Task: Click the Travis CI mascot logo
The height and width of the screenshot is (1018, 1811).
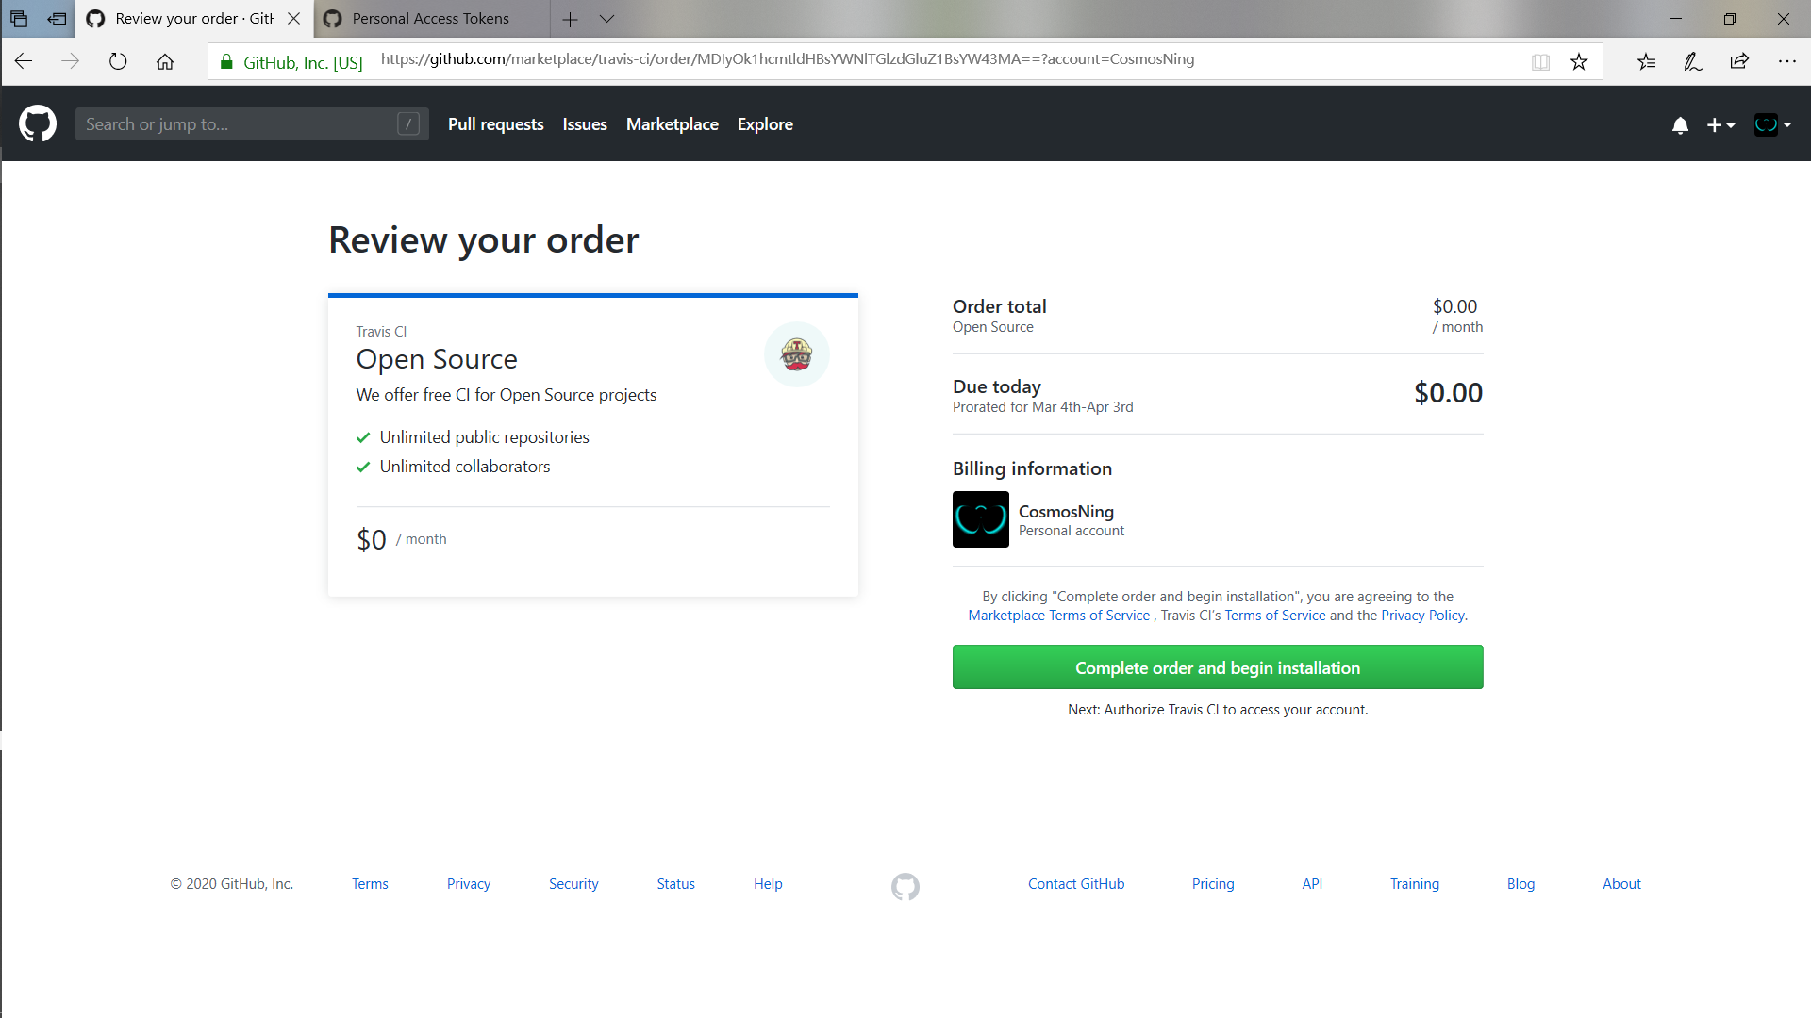Action: pos(796,354)
